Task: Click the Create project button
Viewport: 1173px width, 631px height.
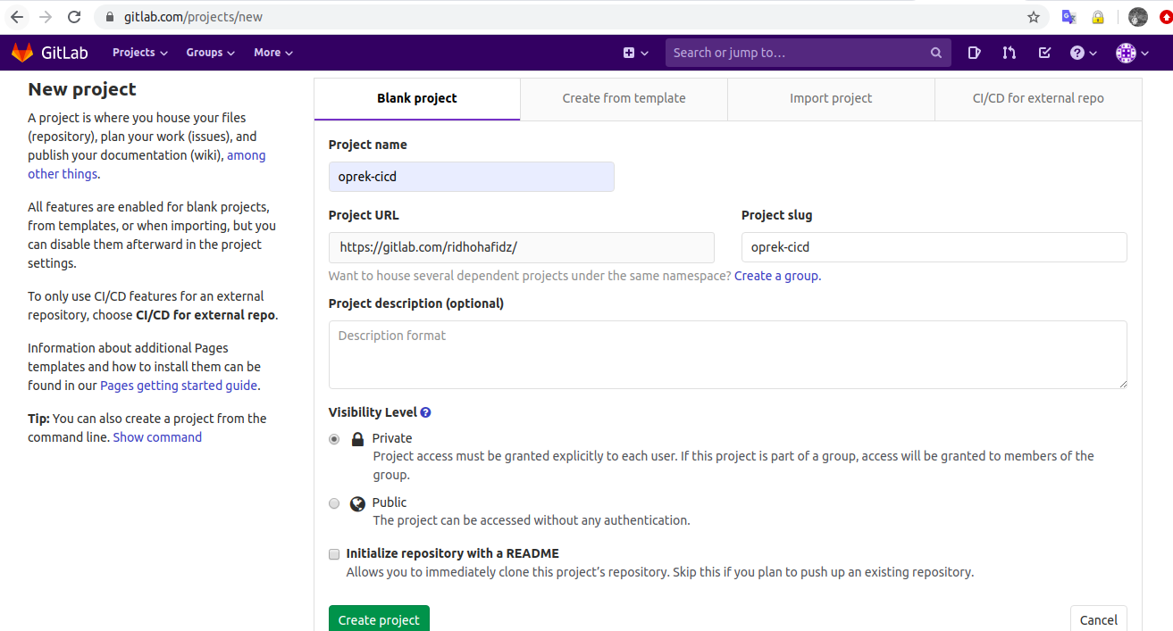Action: 379,619
